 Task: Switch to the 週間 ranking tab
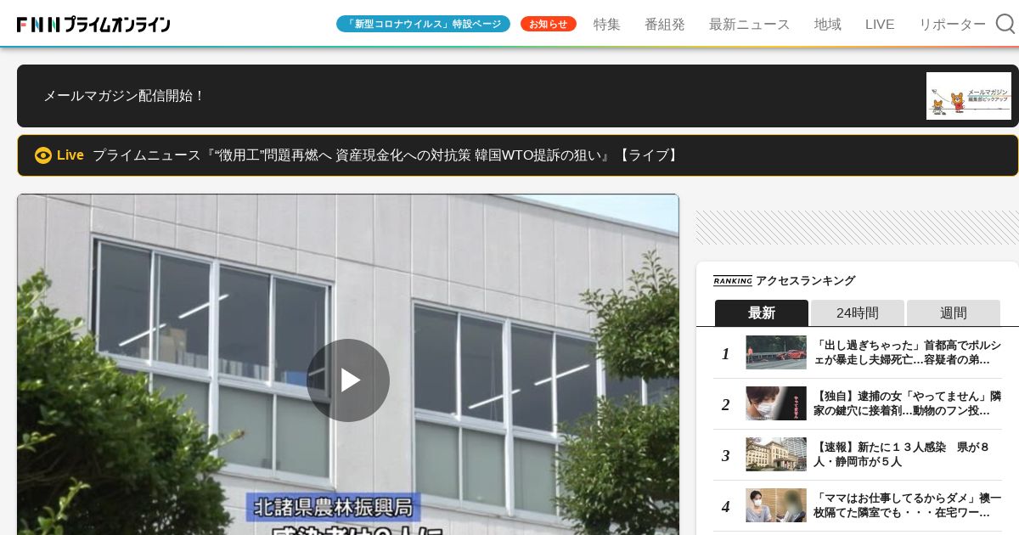(954, 313)
